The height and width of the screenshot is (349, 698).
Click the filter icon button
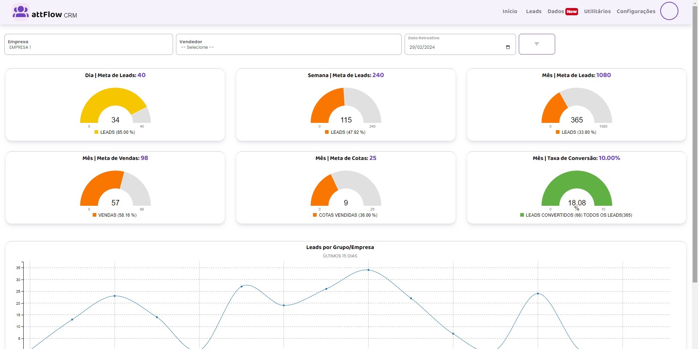pyautogui.click(x=537, y=44)
